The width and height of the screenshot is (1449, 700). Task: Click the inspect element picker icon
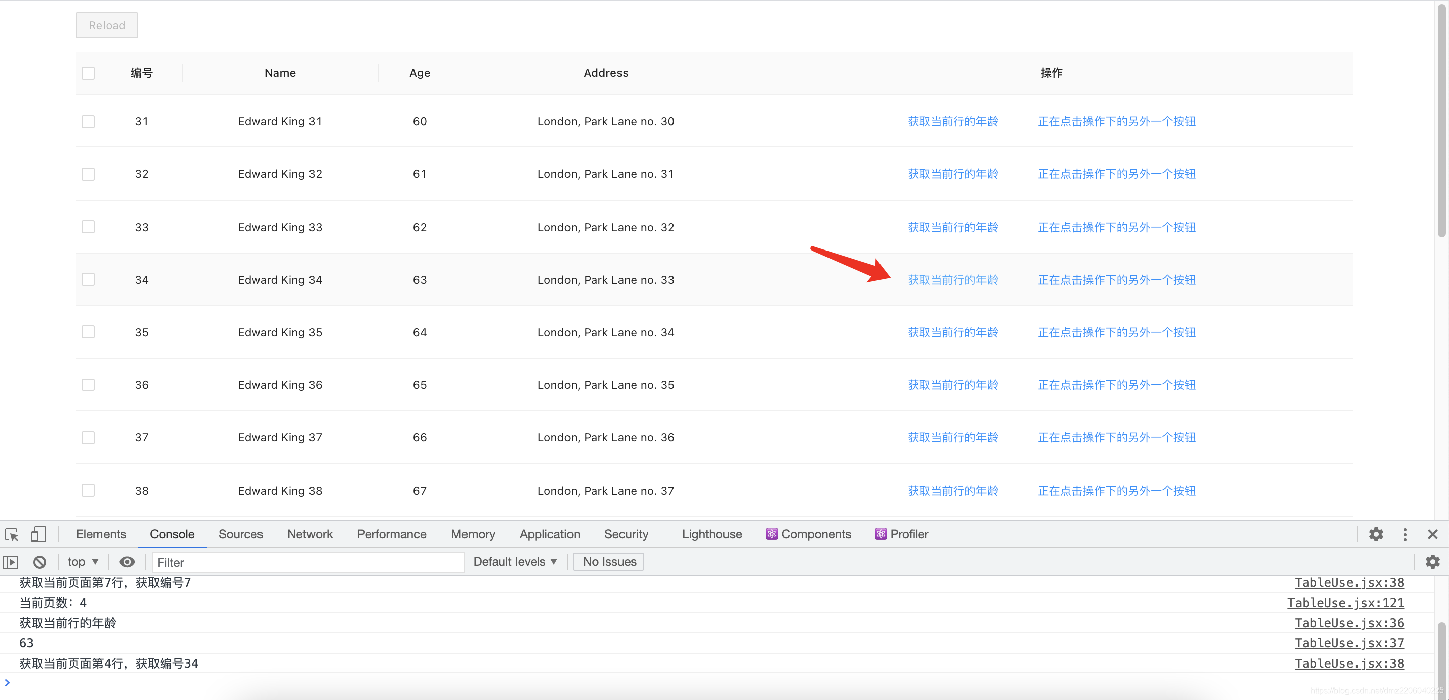tap(12, 534)
